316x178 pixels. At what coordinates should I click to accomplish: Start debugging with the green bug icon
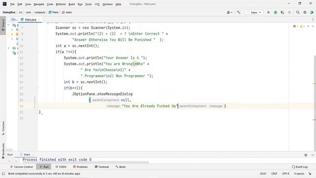click(x=276, y=12)
